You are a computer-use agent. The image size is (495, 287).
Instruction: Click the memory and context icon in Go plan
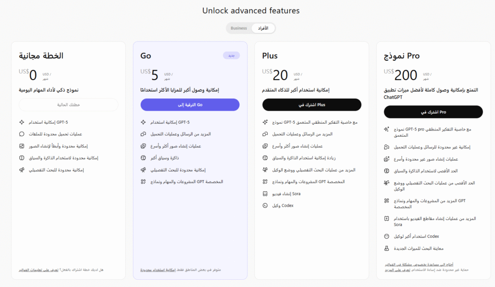click(x=143, y=158)
